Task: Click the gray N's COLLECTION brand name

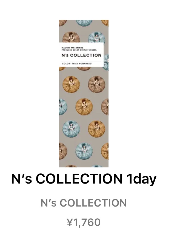Action: coord(84,203)
